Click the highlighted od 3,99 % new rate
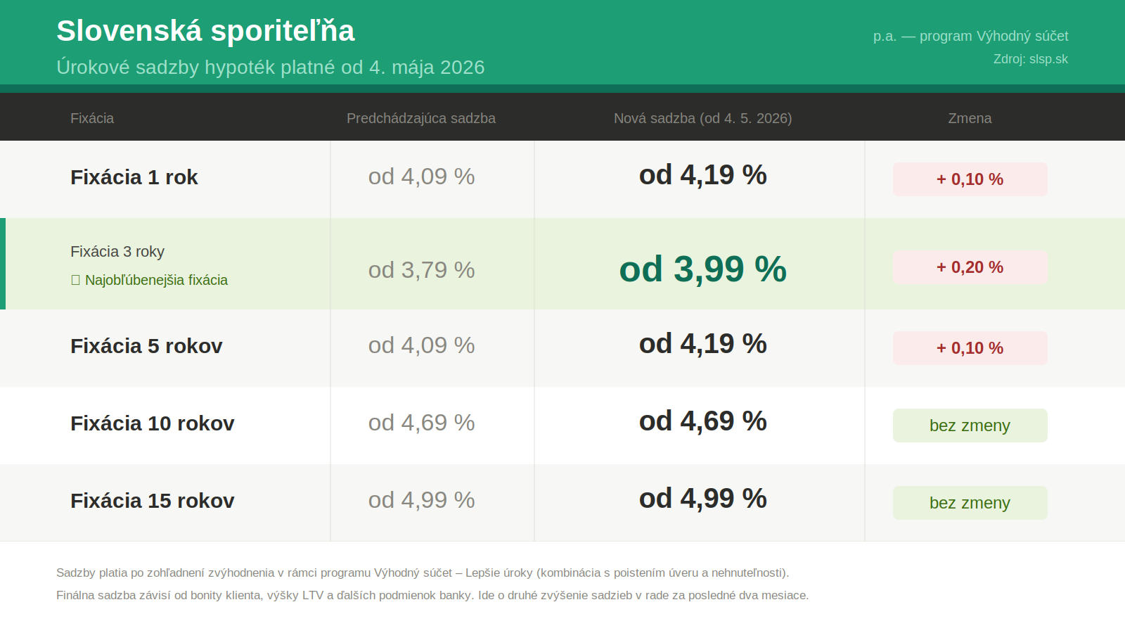This screenshot has width=1125, height=633. [x=702, y=269]
